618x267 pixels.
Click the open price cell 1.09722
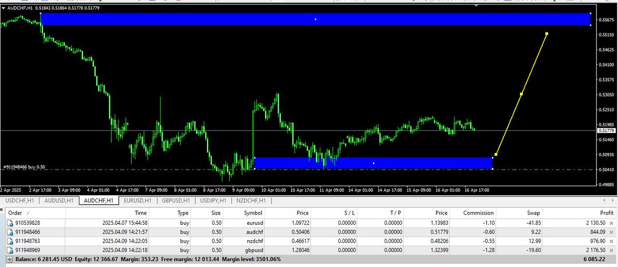pyautogui.click(x=299, y=223)
